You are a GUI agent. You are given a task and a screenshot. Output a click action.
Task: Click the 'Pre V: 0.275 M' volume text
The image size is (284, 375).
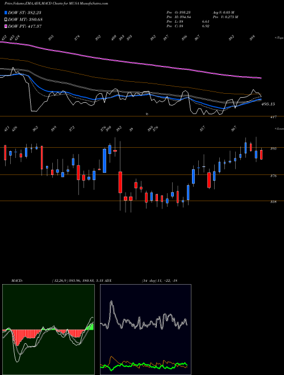[225, 17]
